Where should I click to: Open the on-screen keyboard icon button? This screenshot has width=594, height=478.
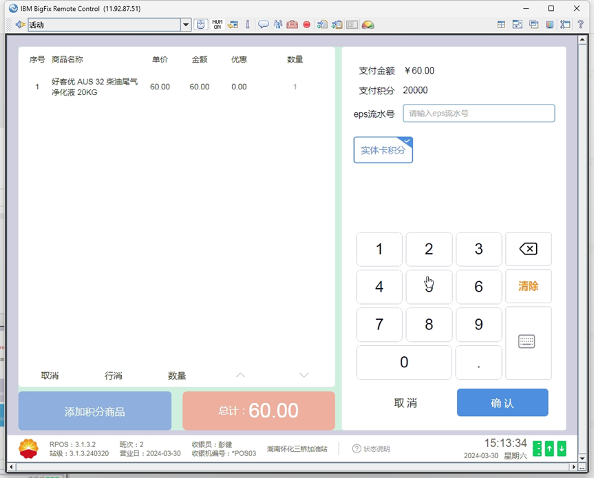point(527,342)
